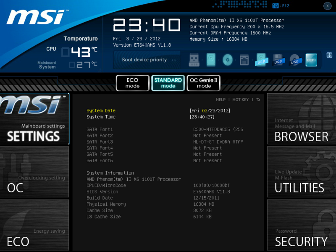Click the BIOS Version label
The width and height of the screenshot is (336, 252).
click(x=102, y=192)
